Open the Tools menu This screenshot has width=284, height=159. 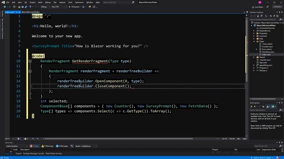70,2
